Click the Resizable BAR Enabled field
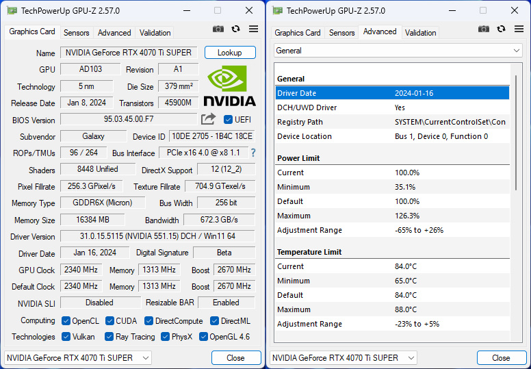This screenshot has width=531, height=369. click(x=226, y=302)
